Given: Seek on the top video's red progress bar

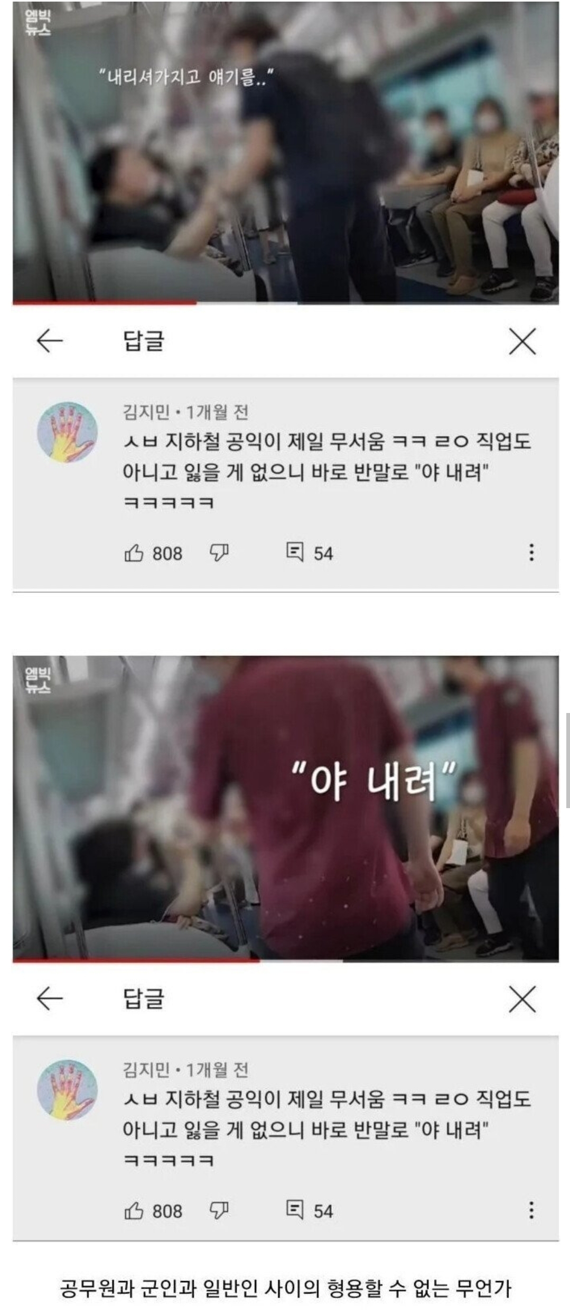Looking at the screenshot, I should click(x=286, y=303).
